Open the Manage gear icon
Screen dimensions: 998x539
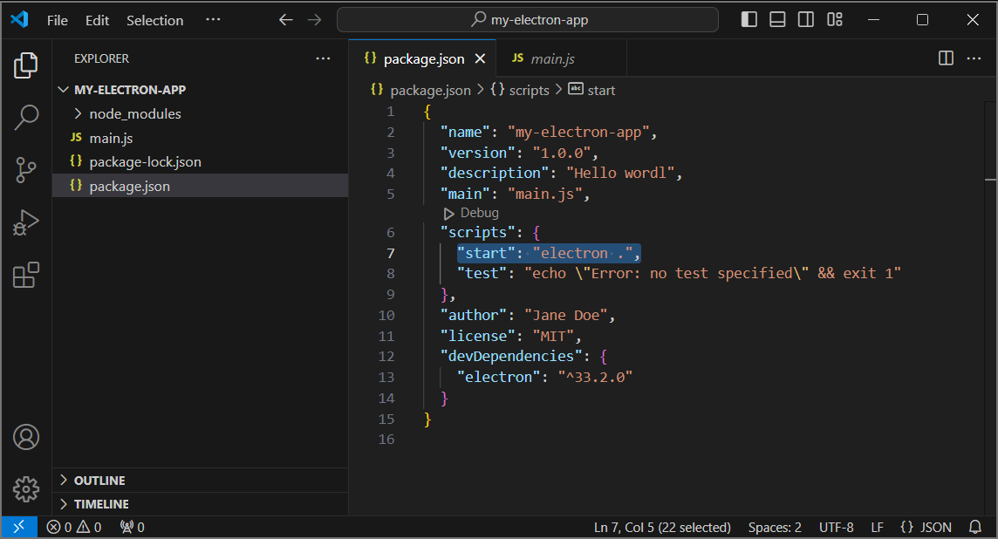click(x=26, y=489)
